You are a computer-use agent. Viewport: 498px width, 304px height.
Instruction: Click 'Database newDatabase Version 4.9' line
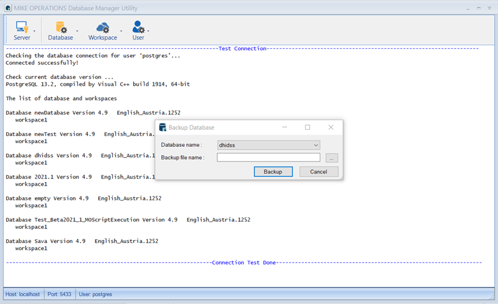(93, 113)
